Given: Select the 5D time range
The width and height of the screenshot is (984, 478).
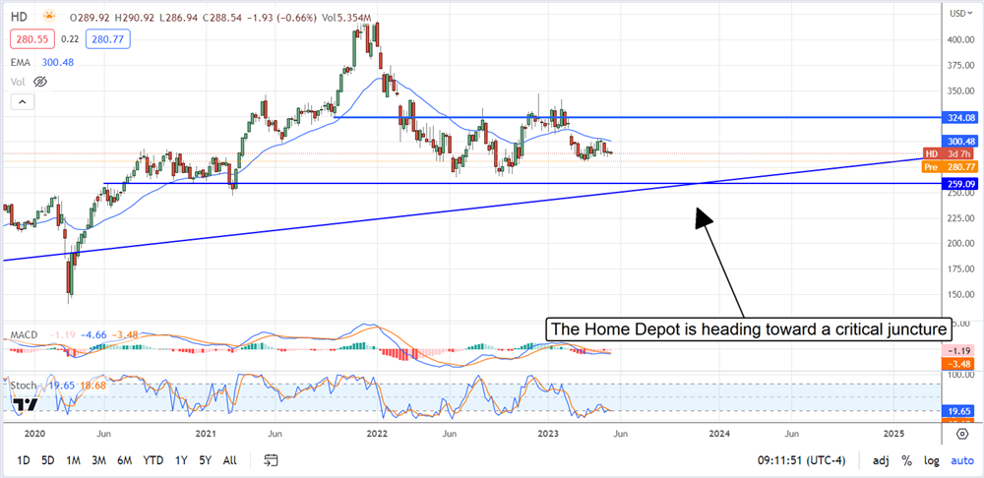Looking at the screenshot, I should coord(47,460).
